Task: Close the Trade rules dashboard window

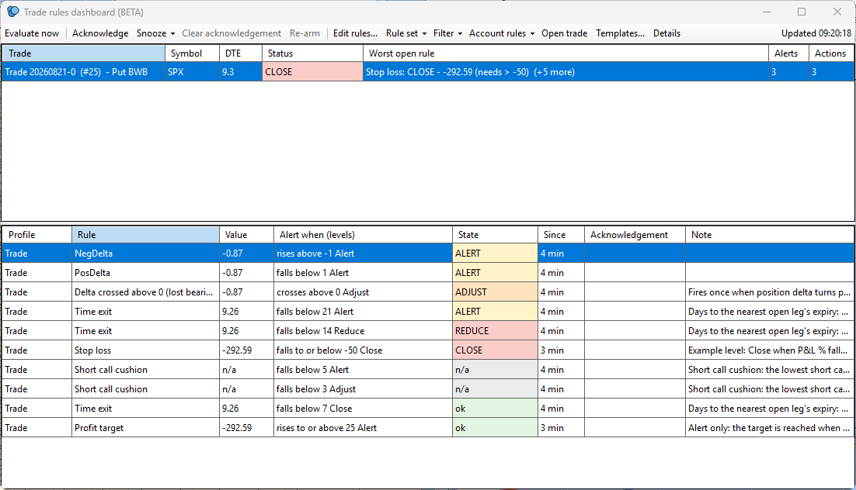Action: point(837,12)
